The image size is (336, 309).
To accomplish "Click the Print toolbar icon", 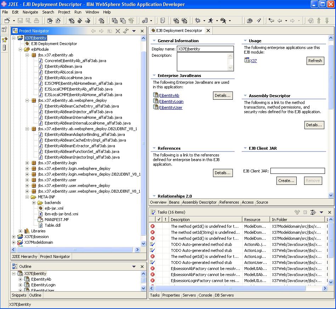I will pyautogui.click(x=37, y=21).
